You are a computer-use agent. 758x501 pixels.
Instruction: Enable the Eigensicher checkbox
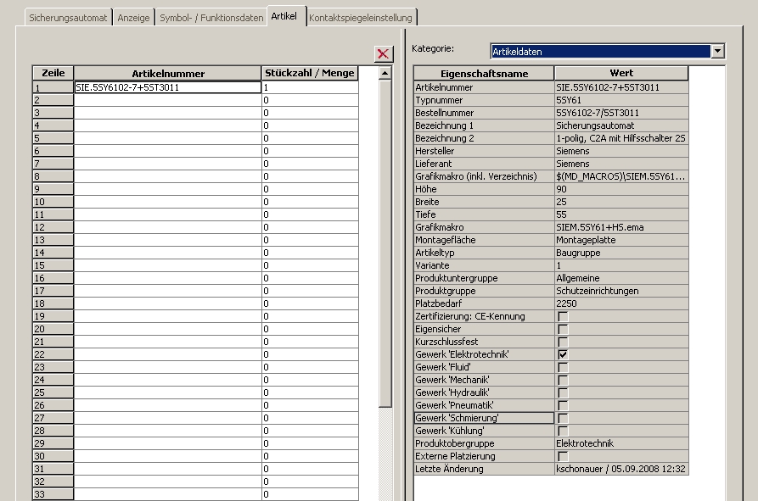(x=563, y=329)
